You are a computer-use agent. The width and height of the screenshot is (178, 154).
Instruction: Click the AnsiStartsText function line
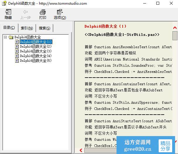coord(128,121)
